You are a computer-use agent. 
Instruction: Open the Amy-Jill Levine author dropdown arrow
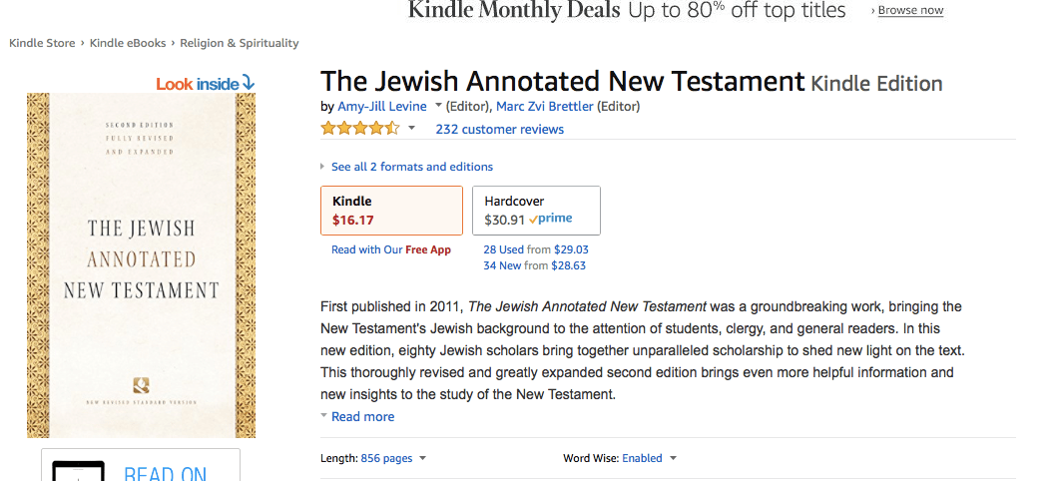coord(436,107)
